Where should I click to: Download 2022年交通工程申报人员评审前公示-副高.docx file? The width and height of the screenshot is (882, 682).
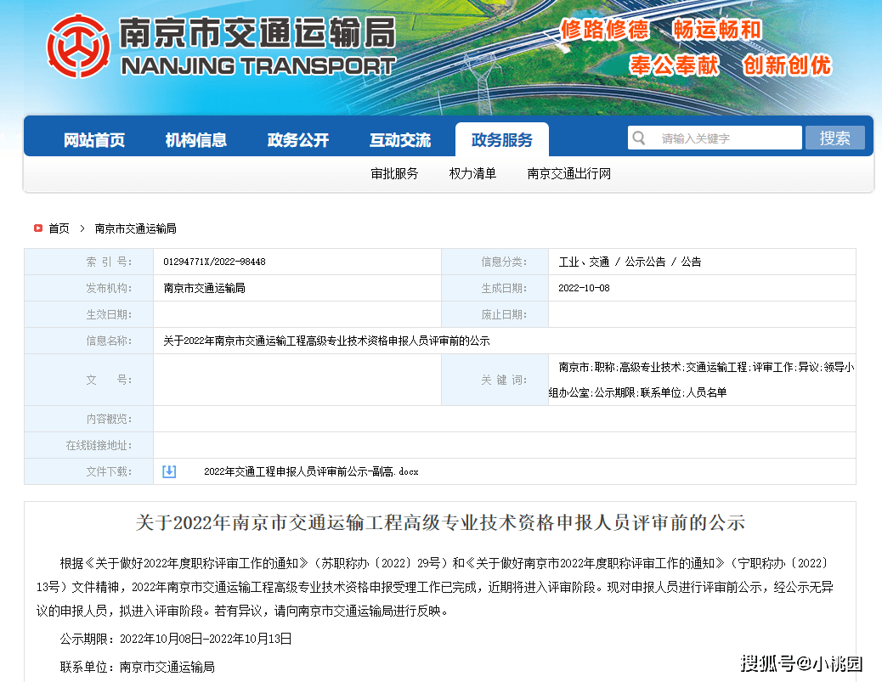pyautogui.click(x=311, y=471)
